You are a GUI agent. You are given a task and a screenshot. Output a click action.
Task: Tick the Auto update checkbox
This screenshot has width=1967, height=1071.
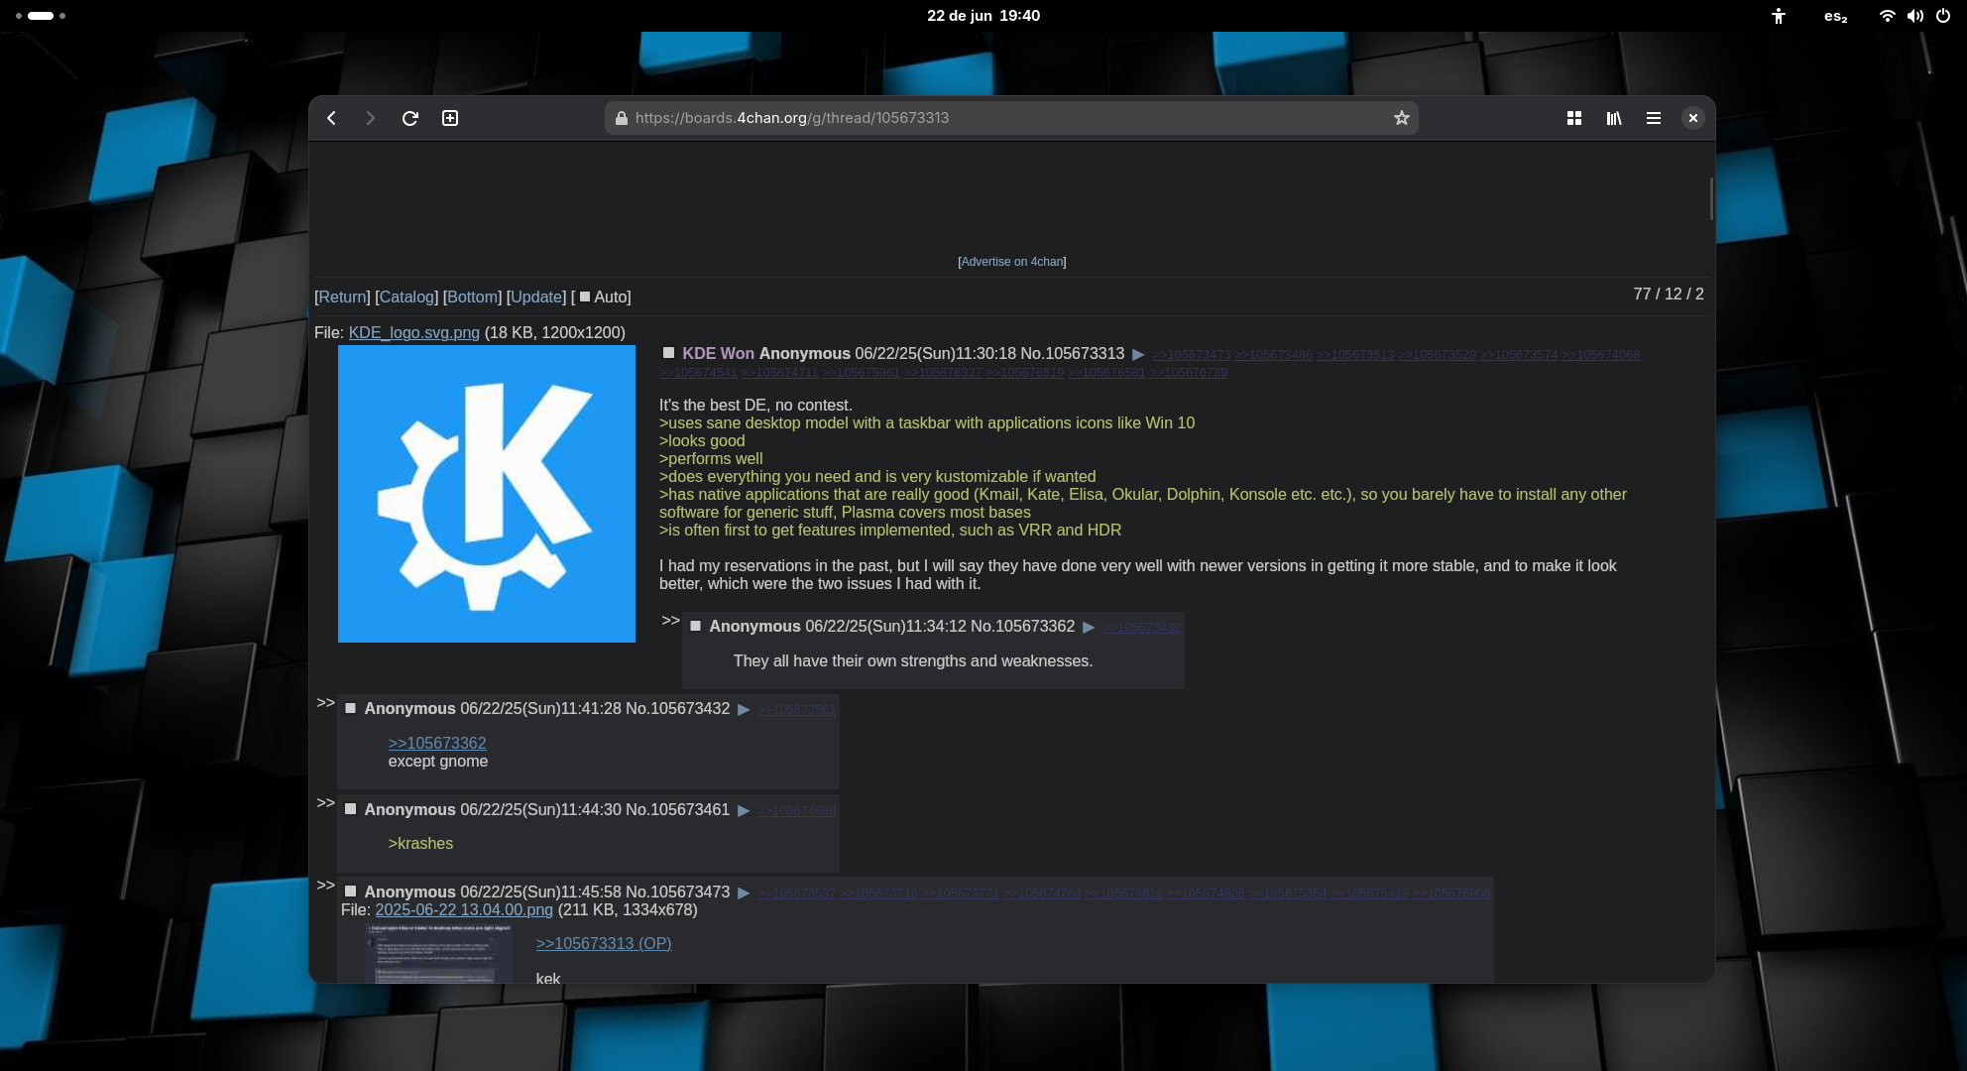pos(585,297)
